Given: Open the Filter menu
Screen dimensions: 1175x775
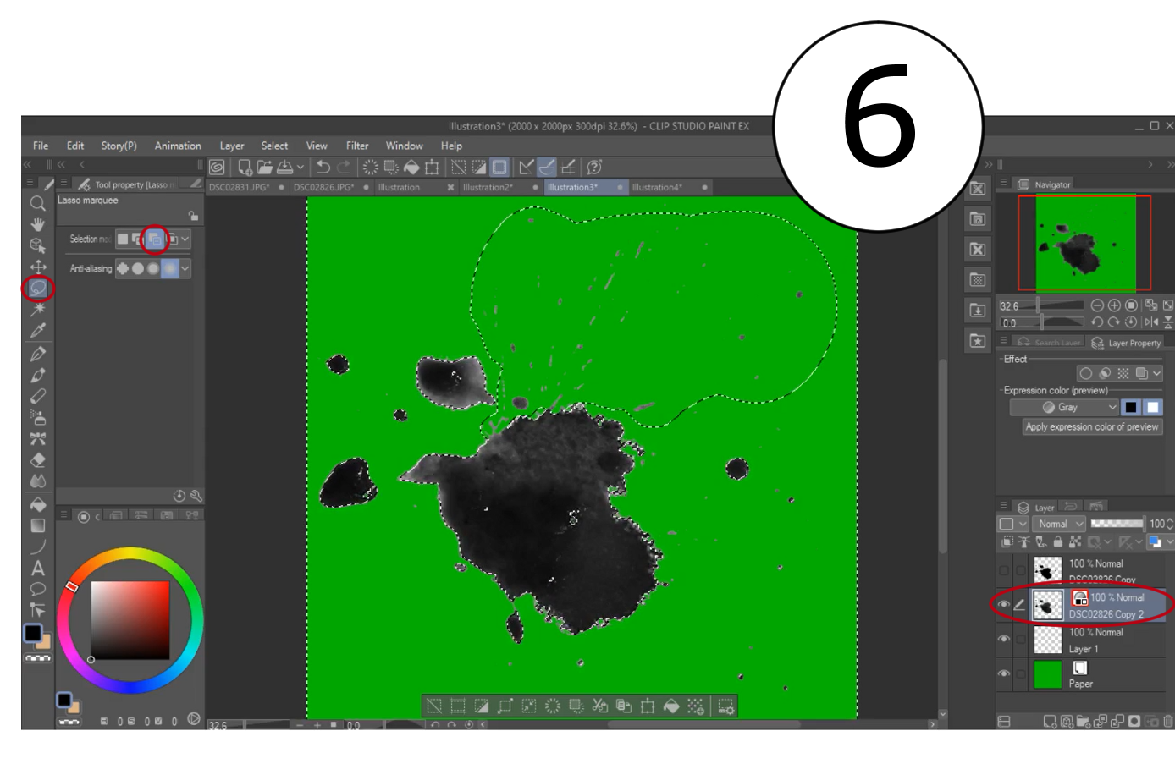Looking at the screenshot, I should click(355, 146).
